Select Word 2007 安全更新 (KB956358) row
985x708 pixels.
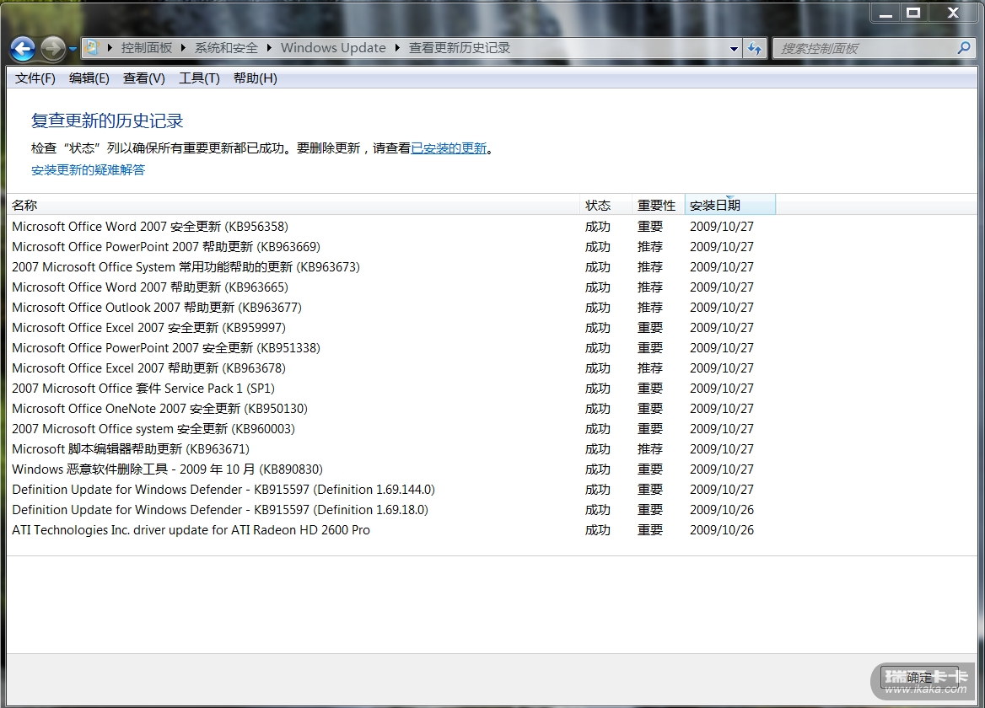[x=392, y=227]
